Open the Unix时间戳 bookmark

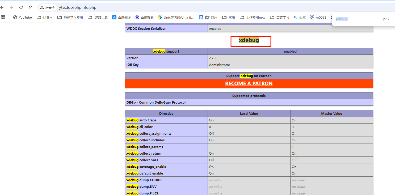[x=176, y=17]
